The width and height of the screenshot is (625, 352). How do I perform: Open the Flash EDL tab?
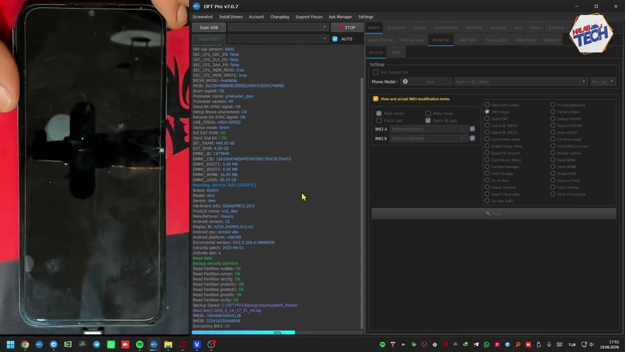point(467,40)
